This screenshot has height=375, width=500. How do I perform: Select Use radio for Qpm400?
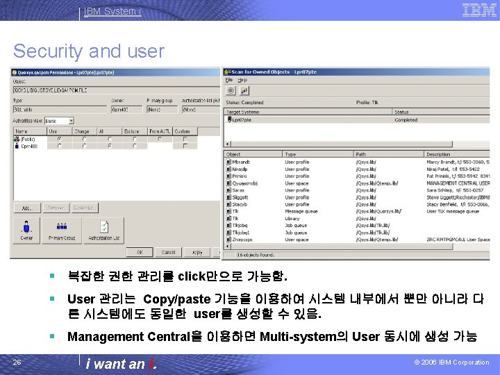[x=59, y=146]
